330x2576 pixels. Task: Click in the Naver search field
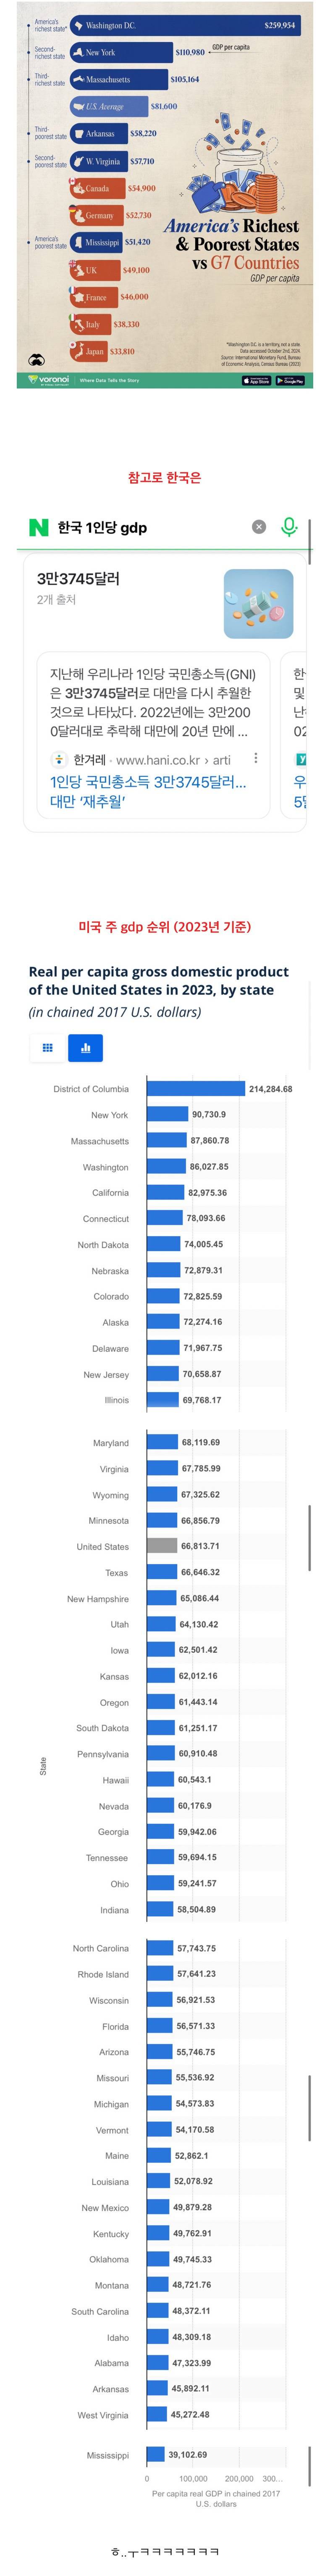click(x=150, y=527)
